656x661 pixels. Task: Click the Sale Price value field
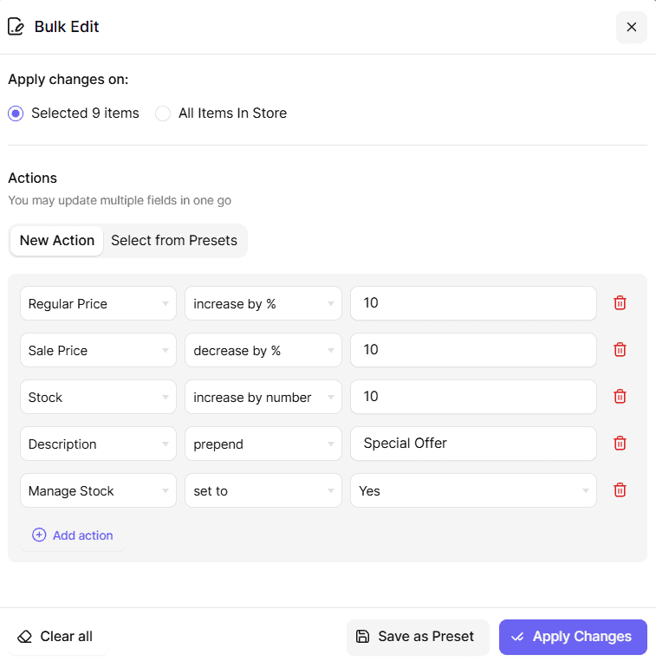click(x=473, y=350)
